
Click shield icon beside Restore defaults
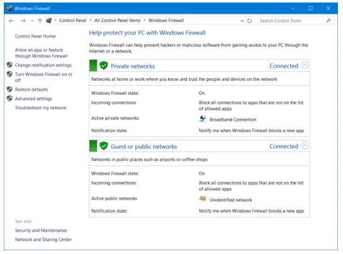[9, 89]
